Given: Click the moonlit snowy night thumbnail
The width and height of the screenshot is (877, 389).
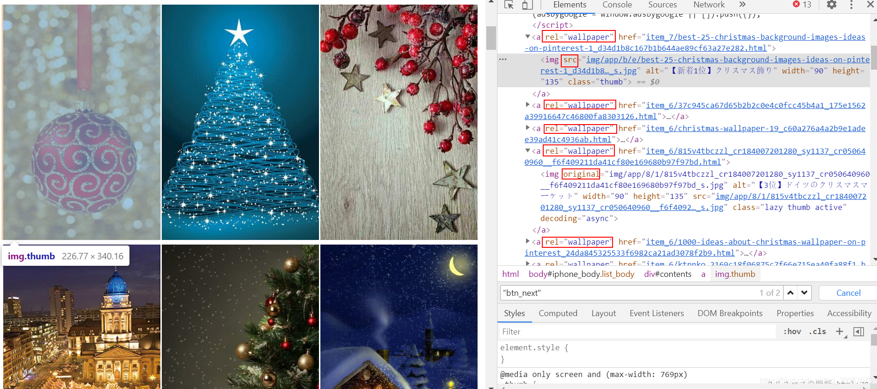Looking at the screenshot, I should point(399,317).
